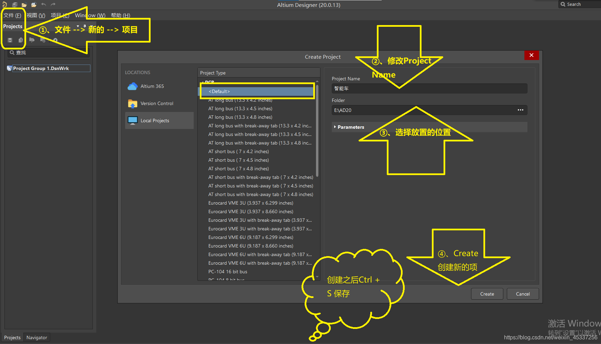Click the Local Projects monitor icon
Image resolution: width=601 pixels, height=344 pixels.
[x=132, y=121]
